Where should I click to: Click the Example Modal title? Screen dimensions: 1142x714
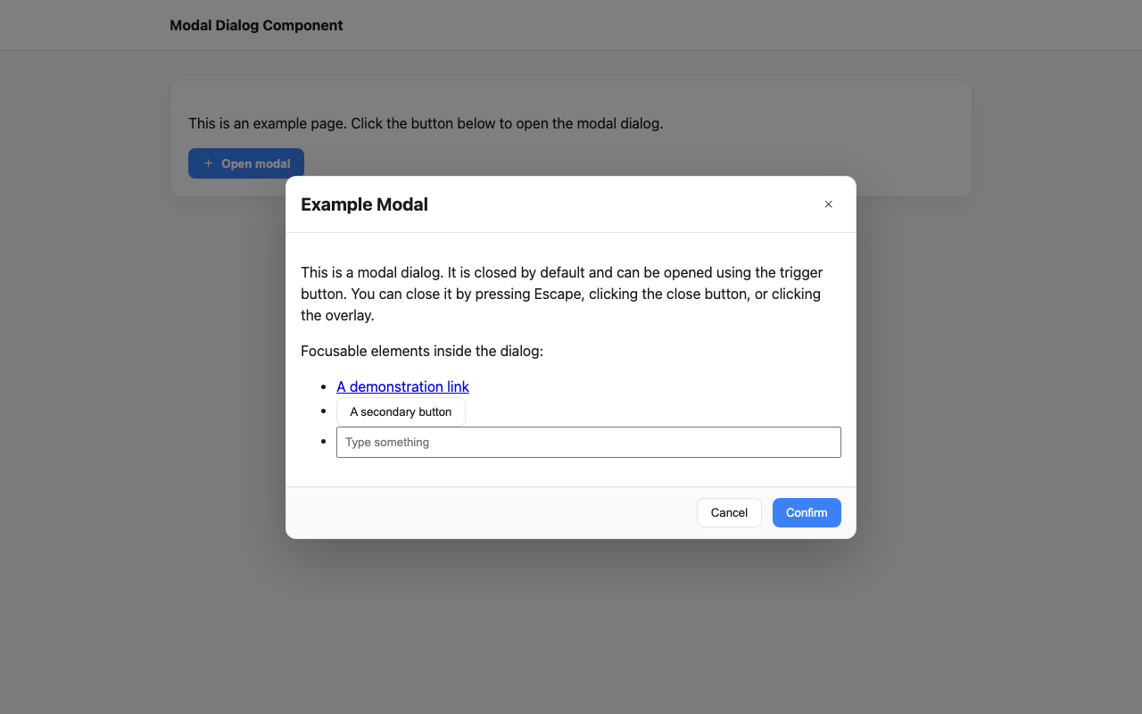coord(364,204)
